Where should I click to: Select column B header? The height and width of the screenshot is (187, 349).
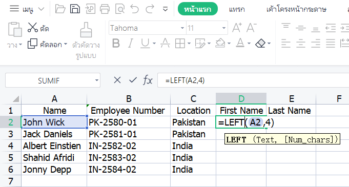pos(129,98)
